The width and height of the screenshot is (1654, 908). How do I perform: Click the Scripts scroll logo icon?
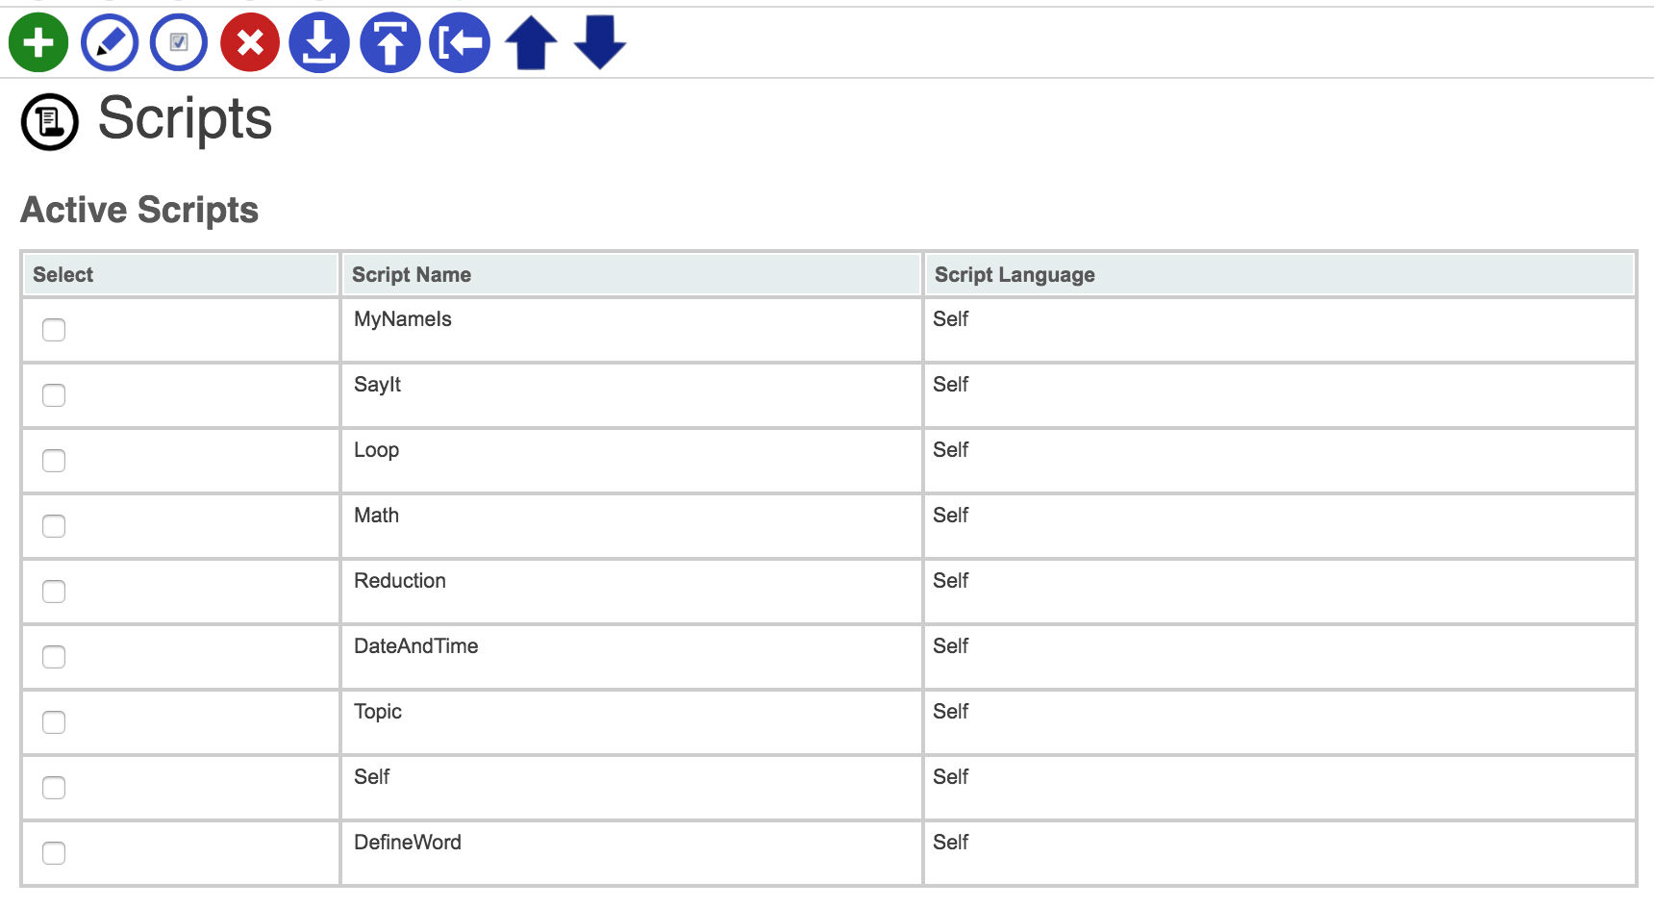(x=50, y=122)
